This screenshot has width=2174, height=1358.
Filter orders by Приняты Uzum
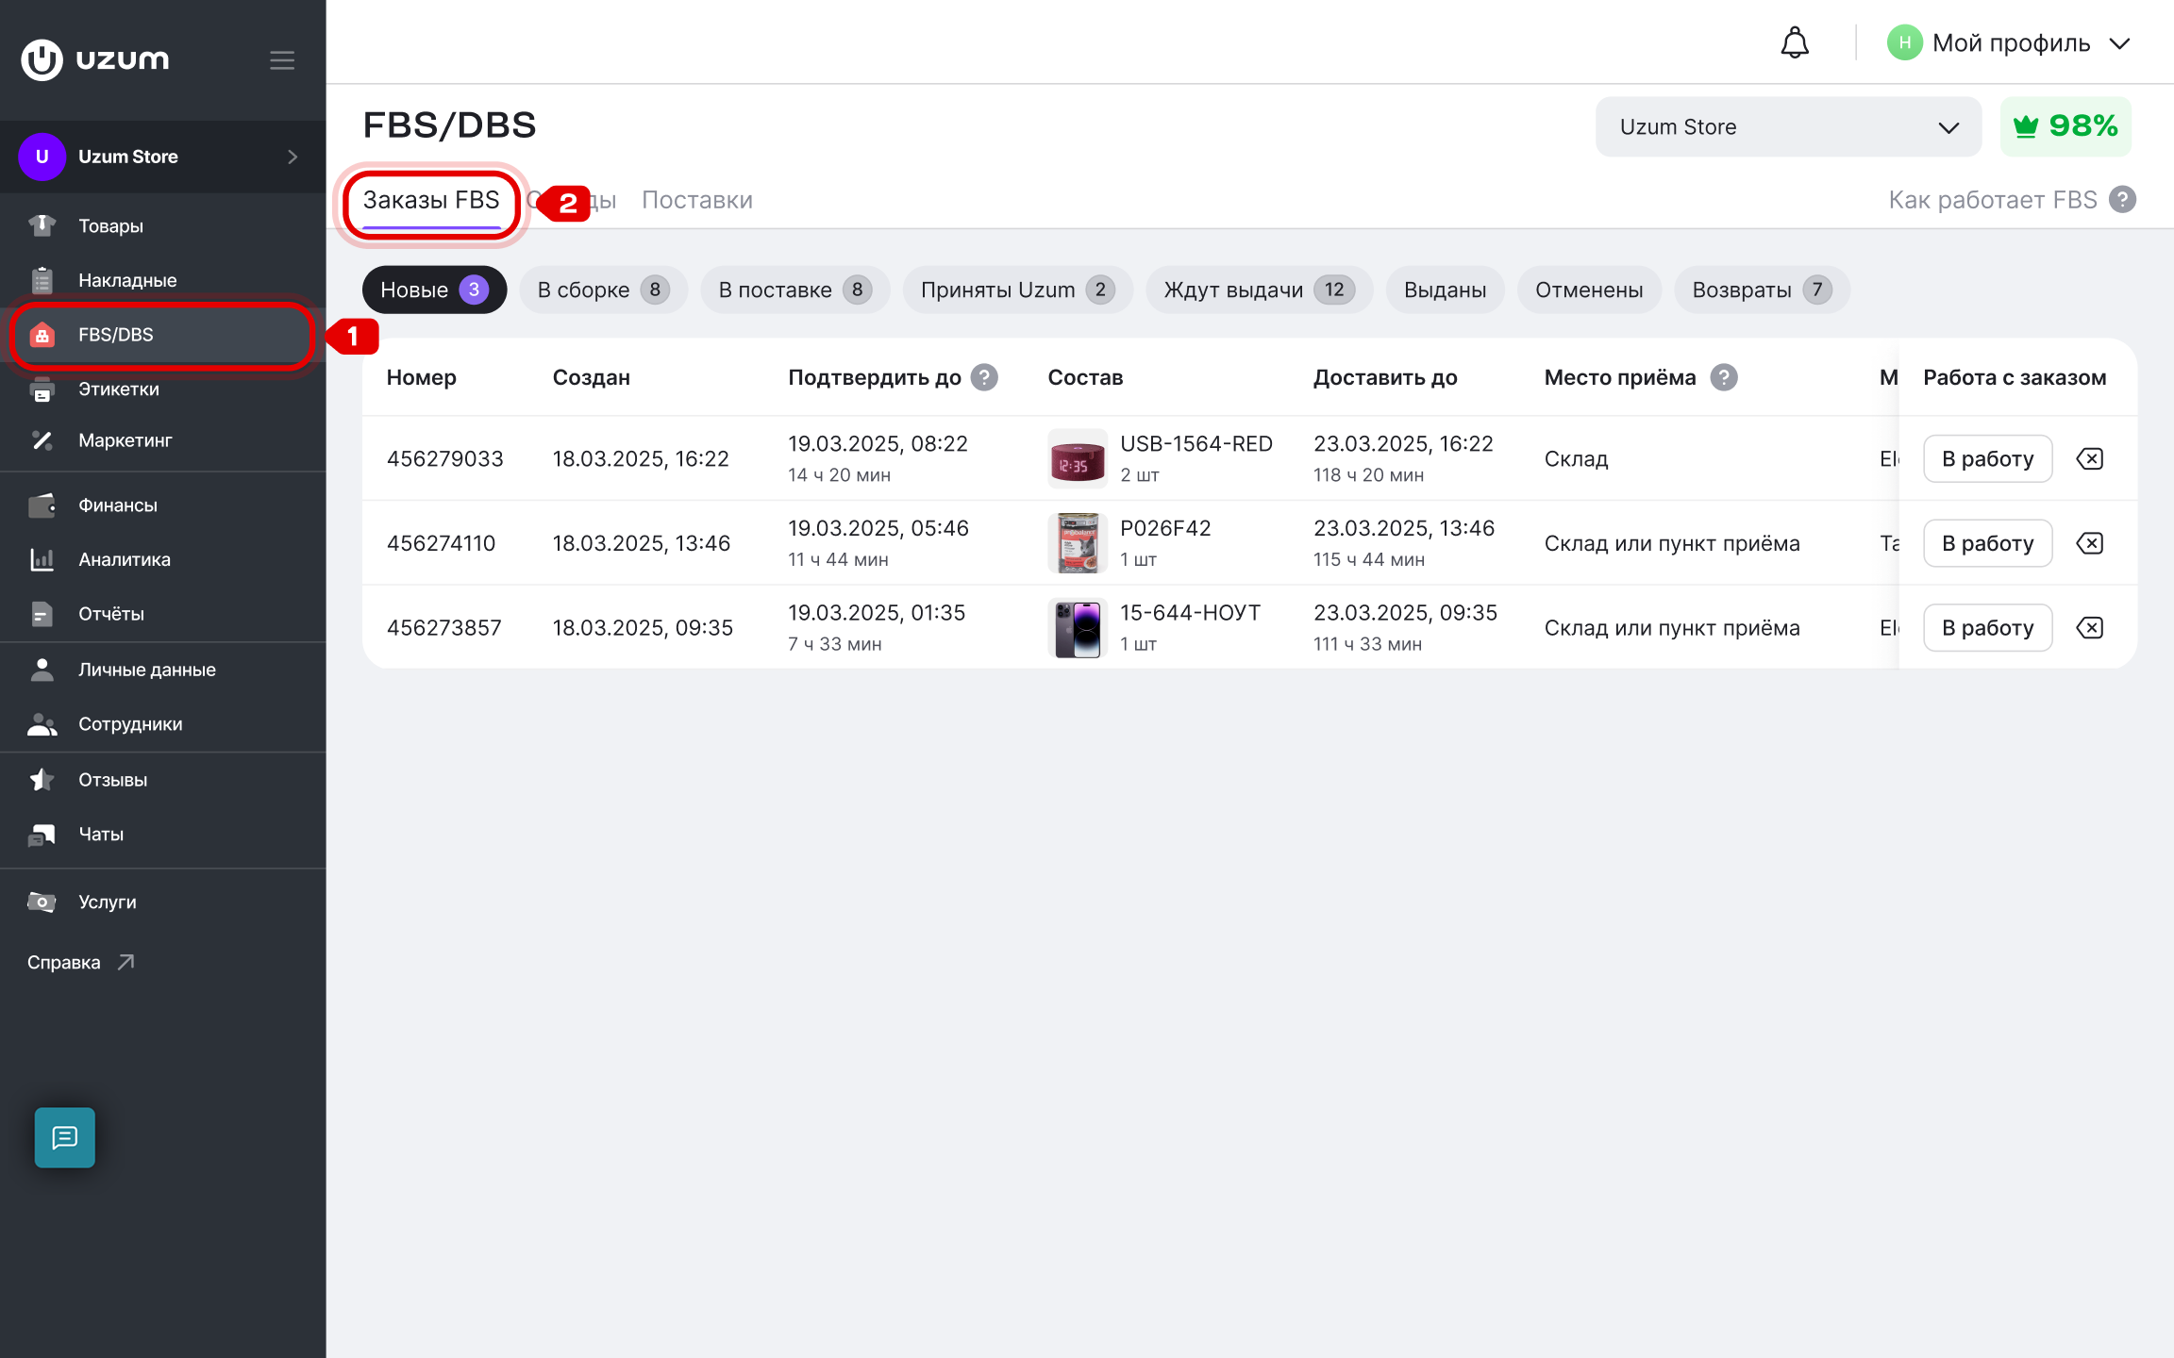coord(1017,290)
